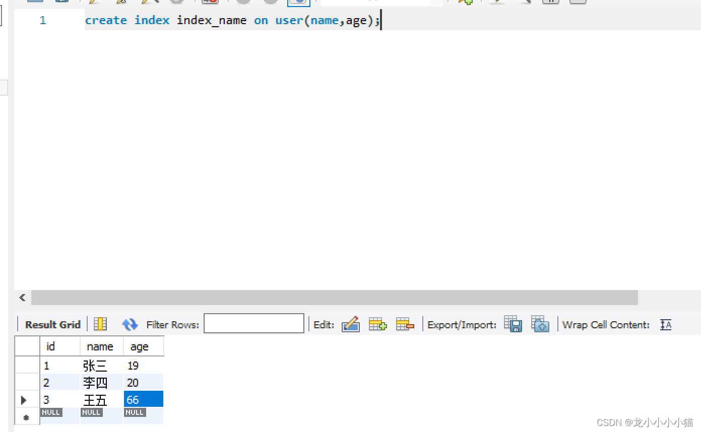Select the cell containing 李四
The height and width of the screenshot is (432, 701).
(x=102, y=383)
